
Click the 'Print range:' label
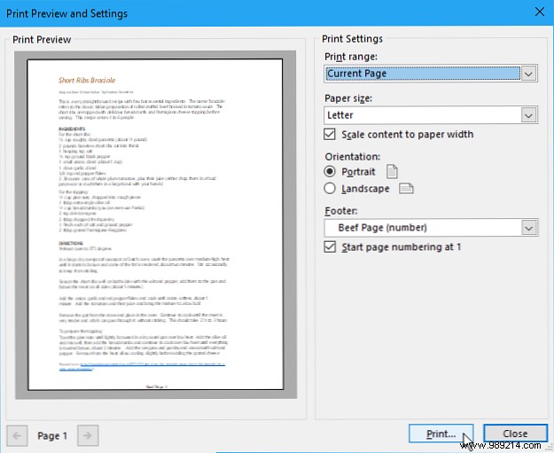tap(351, 57)
